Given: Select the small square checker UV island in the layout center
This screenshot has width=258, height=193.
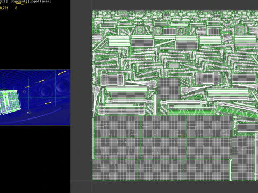Looking at the screenshot, I should coord(169,89).
